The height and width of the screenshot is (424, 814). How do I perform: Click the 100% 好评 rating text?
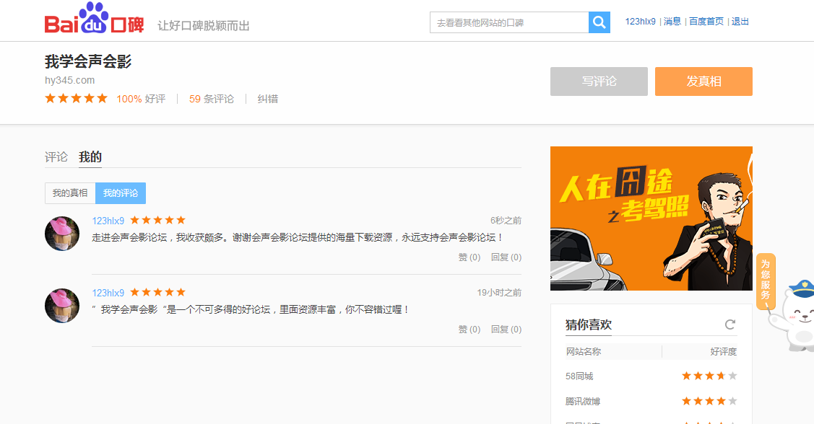[x=141, y=99]
